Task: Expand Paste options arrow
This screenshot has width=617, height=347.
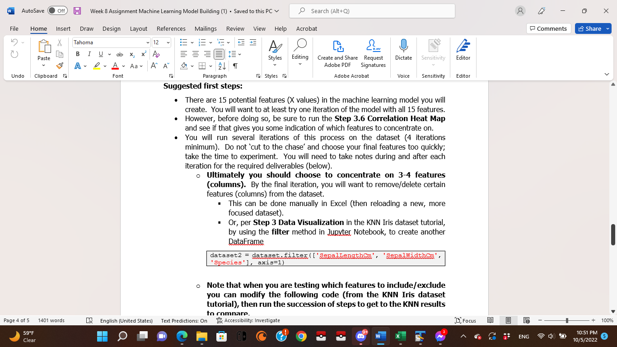Action: tap(44, 66)
